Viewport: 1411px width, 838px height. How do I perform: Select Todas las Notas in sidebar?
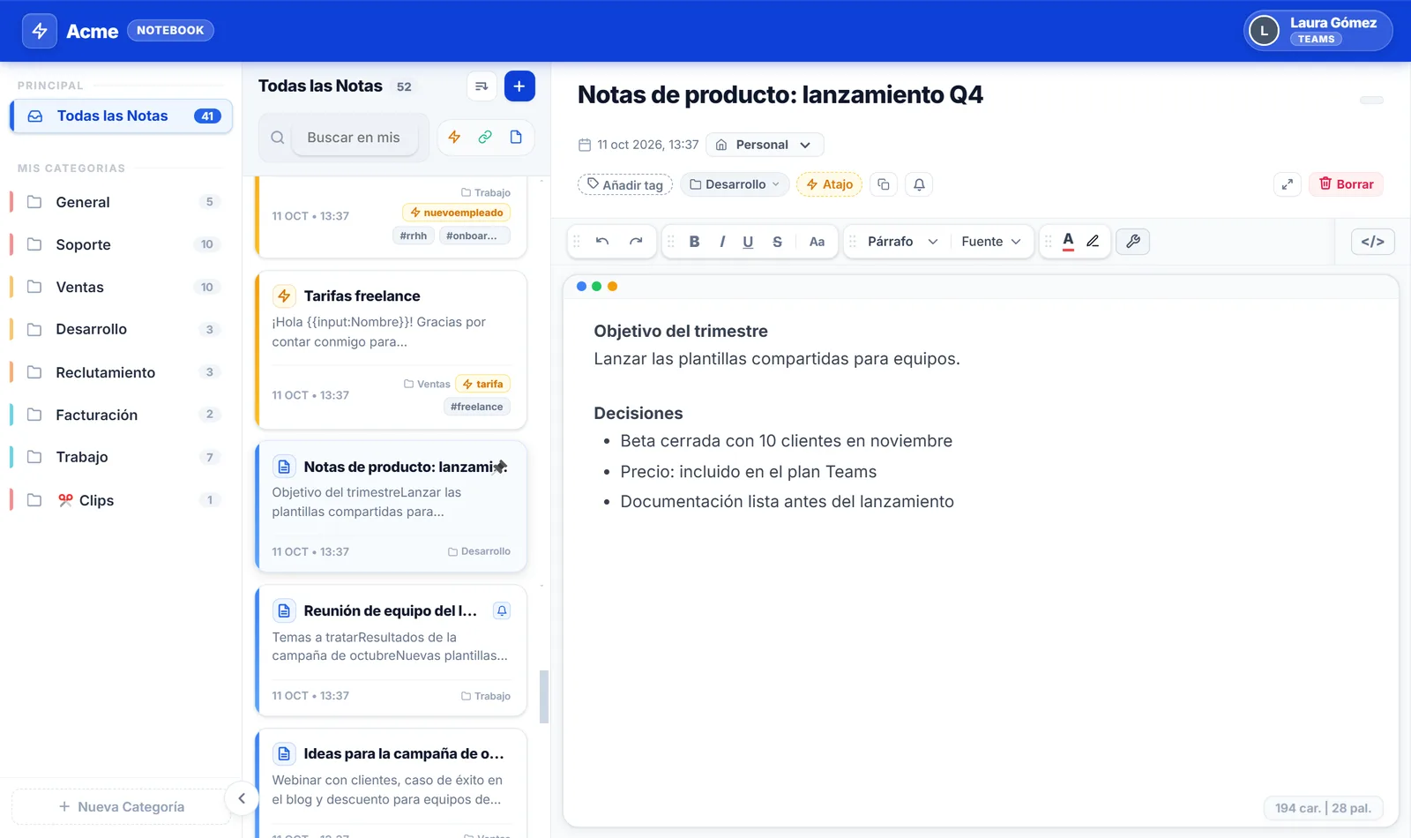point(121,116)
